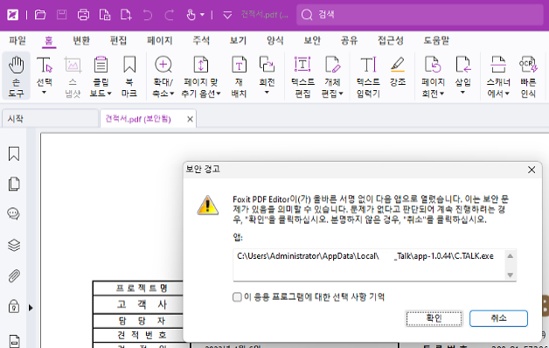
Task: Open the layers side panel
Action: click(14, 245)
